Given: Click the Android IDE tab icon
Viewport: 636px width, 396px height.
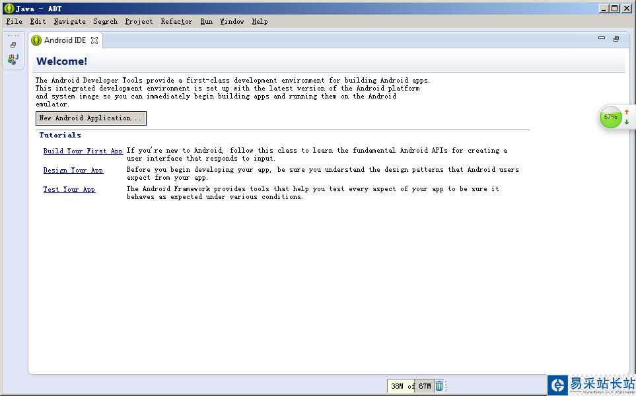Looking at the screenshot, I should [36, 40].
